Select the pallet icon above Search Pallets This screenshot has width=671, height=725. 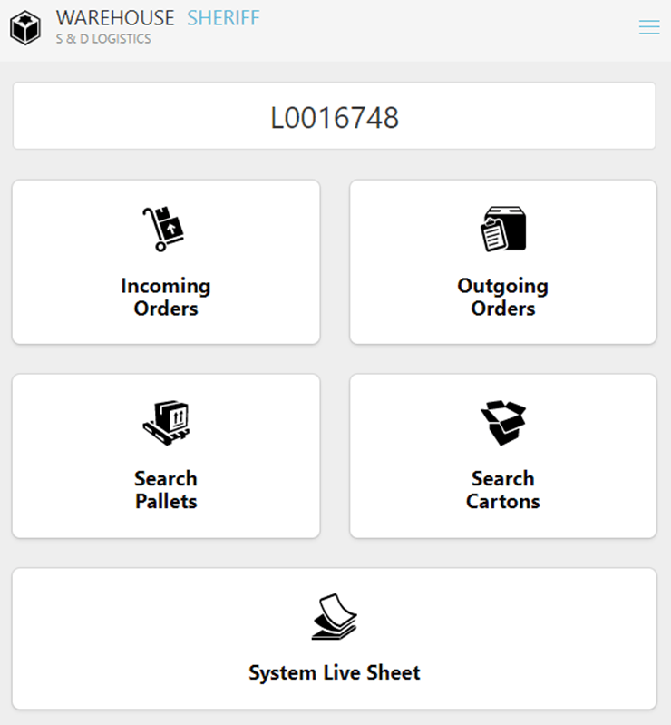[x=166, y=423]
